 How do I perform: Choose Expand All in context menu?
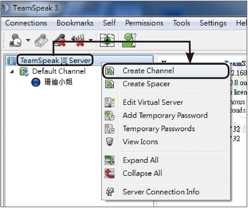(166, 160)
